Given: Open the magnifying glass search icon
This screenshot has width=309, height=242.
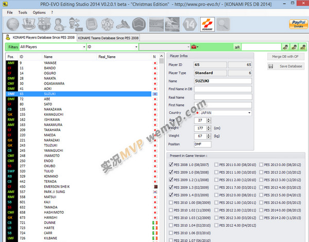Looking at the screenshot, I should click(x=223, y=24).
